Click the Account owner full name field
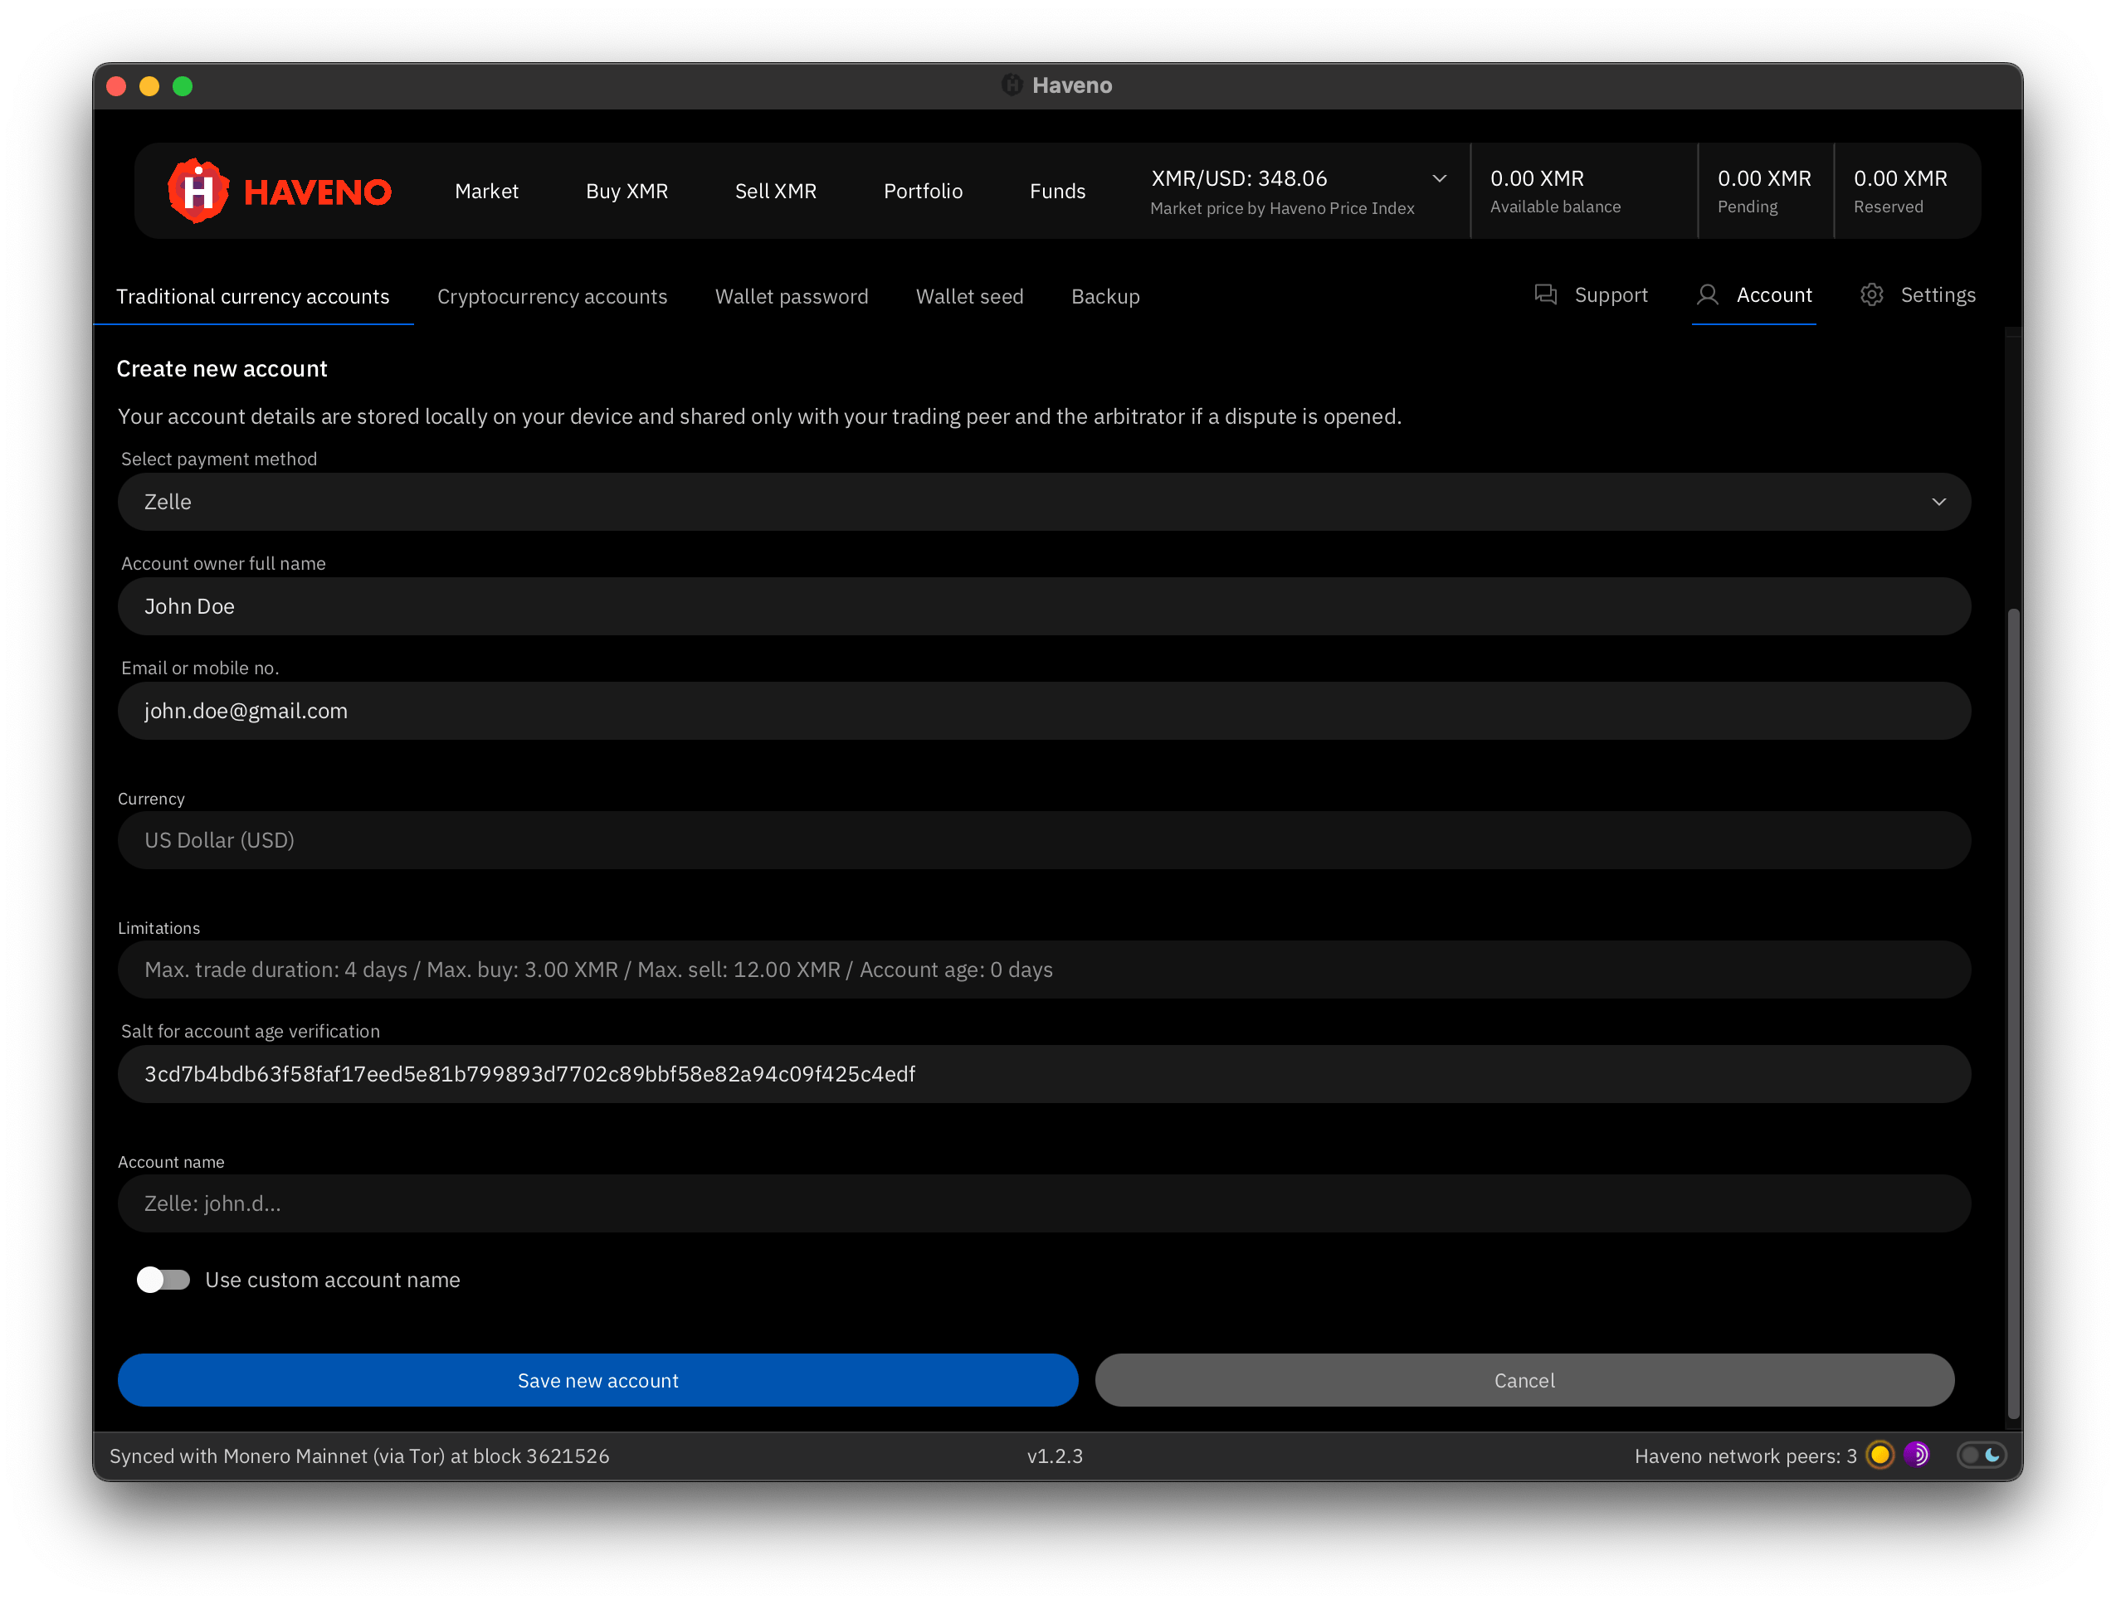The width and height of the screenshot is (2116, 1604). point(1043,606)
